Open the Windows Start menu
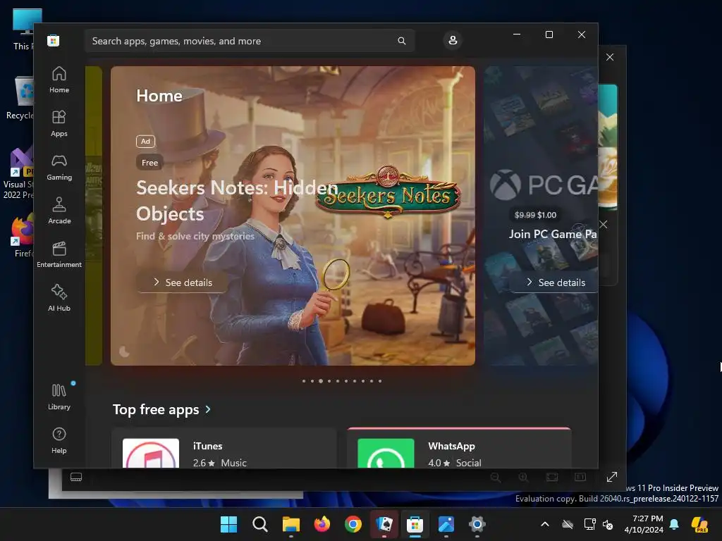Screen dimensions: 722x541 [x=229, y=524]
